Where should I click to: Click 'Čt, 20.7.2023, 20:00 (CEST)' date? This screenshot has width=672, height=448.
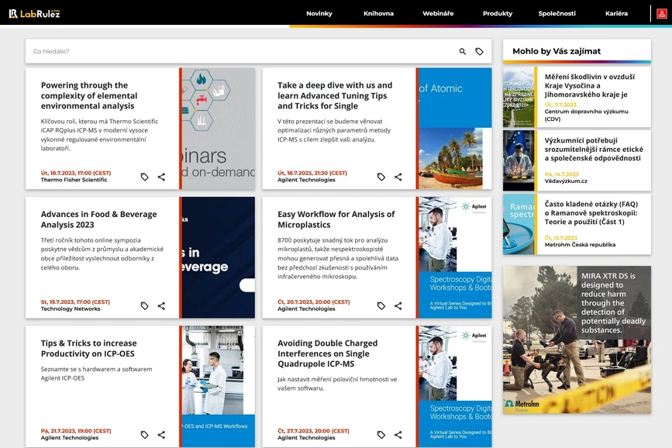tap(314, 302)
